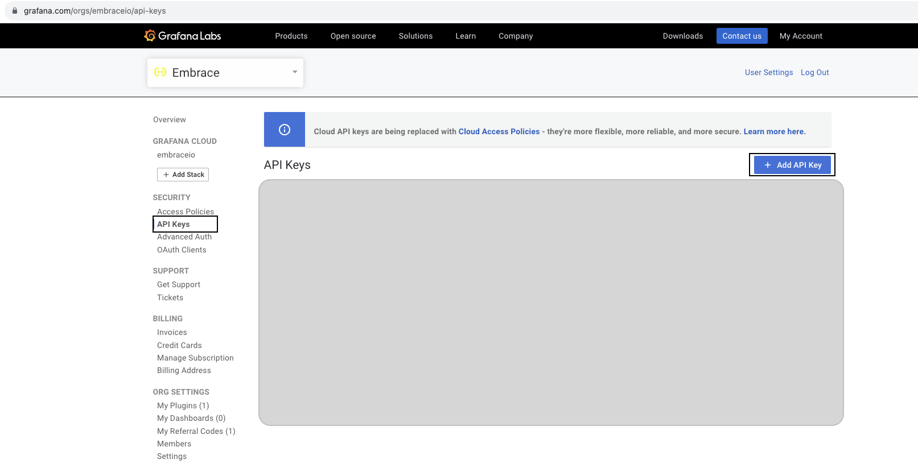The width and height of the screenshot is (918, 472).
Task: Click the "BILLING" section heading
Action: (x=167, y=318)
